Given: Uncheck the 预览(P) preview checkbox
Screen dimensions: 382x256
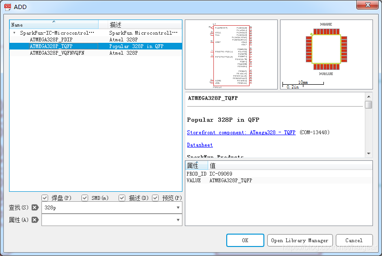Looking at the screenshot, I should pos(155,198).
